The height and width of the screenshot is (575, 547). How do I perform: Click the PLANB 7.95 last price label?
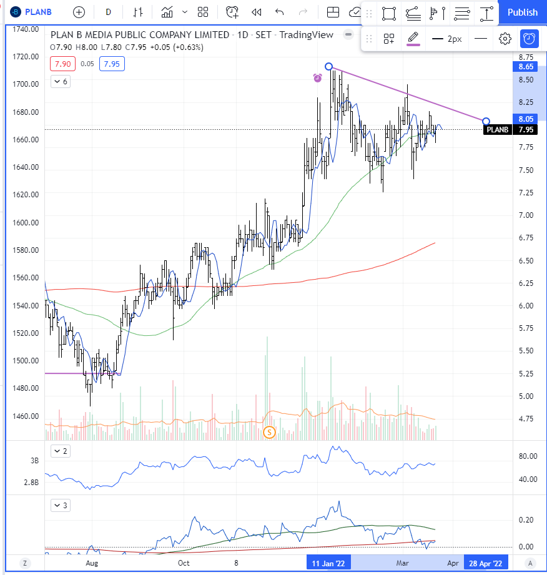coord(510,129)
